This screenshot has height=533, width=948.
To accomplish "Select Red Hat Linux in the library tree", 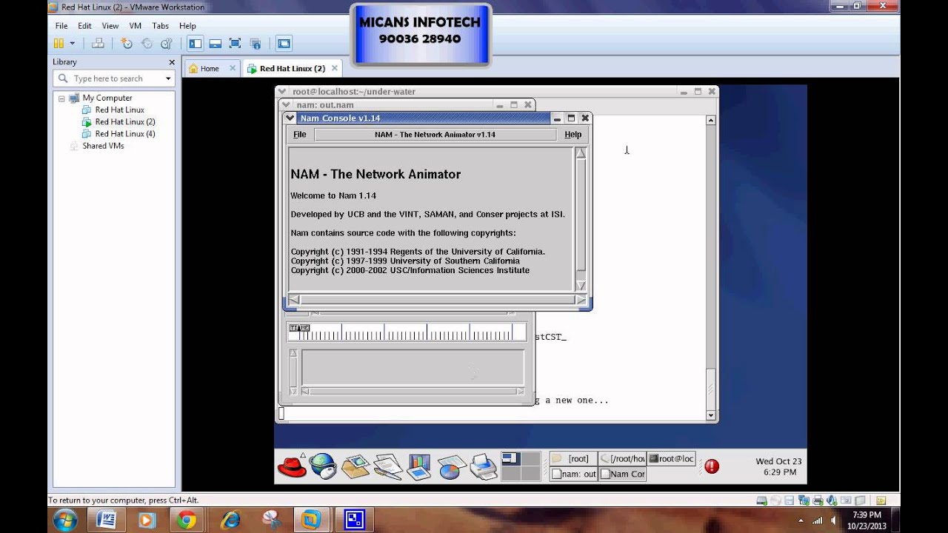I will pyautogui.click(x=119, y=110).
